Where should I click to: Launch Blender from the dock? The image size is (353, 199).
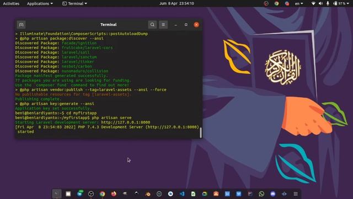click(x=148, y=193)
